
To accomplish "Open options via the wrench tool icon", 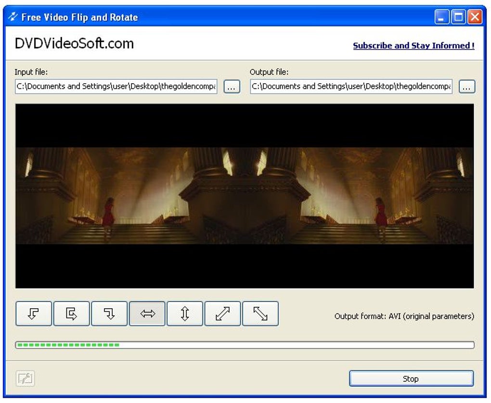I will tap(25, 378).
